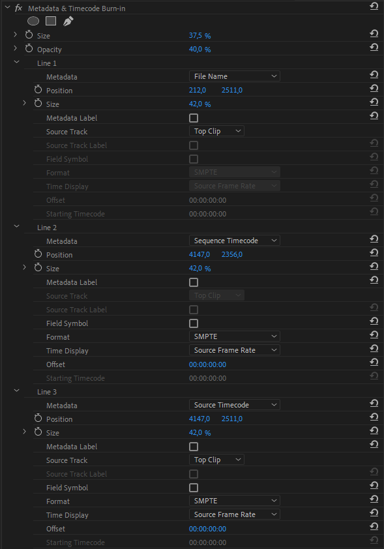Screen dimensions: 384x549
Task: Enable Field Symbol checkbox under Line 2
Action: point(194,323)
